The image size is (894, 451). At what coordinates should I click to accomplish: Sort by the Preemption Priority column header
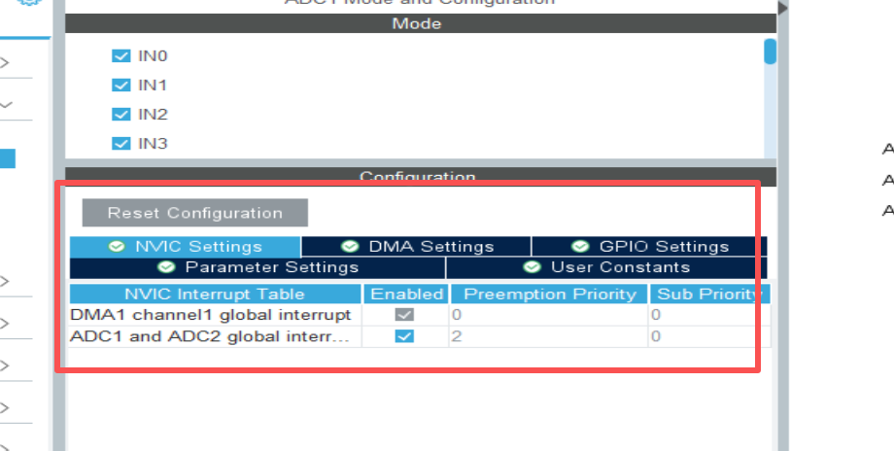[549, 294]
